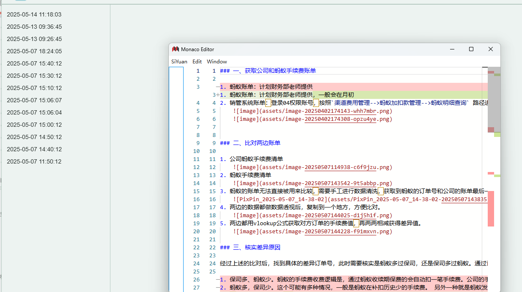Open the Edit menu

click(x=197, y=62)
